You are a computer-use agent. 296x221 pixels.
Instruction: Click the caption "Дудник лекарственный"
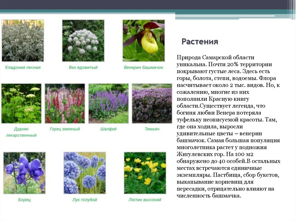click(x=21, y=132)
